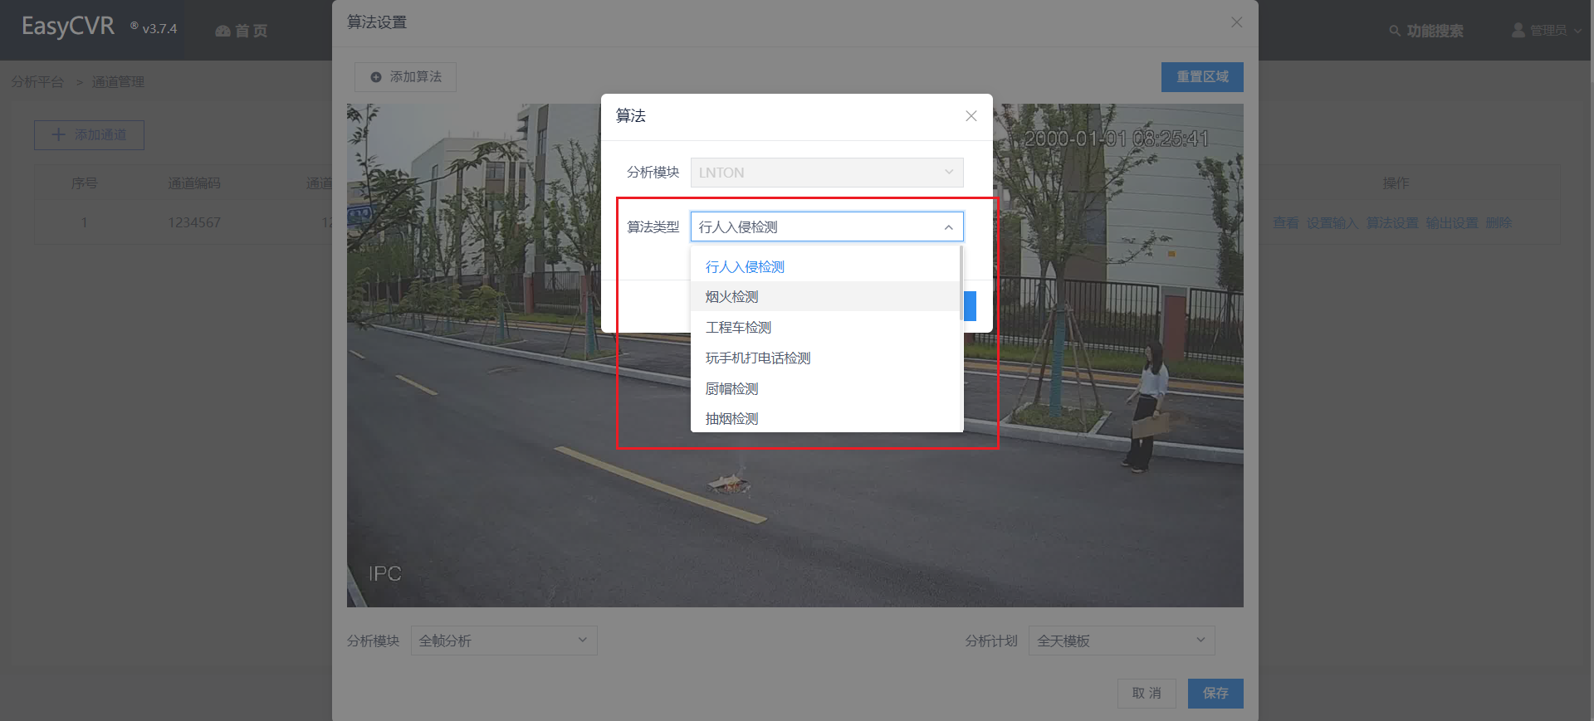Click the 功能搜索 magnifier icon

point(1394,31)
